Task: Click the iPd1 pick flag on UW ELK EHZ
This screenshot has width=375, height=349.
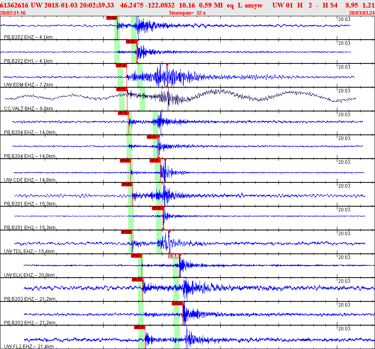Action: point(137,256)
